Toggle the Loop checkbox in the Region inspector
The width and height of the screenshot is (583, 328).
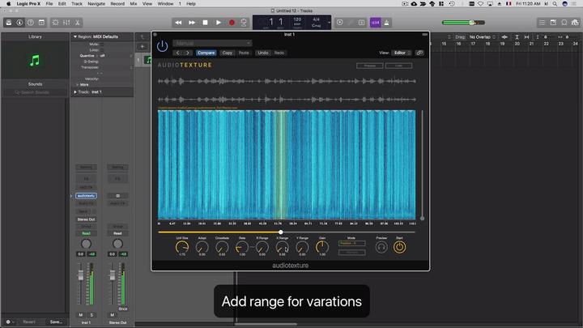(x=102, y=50)
